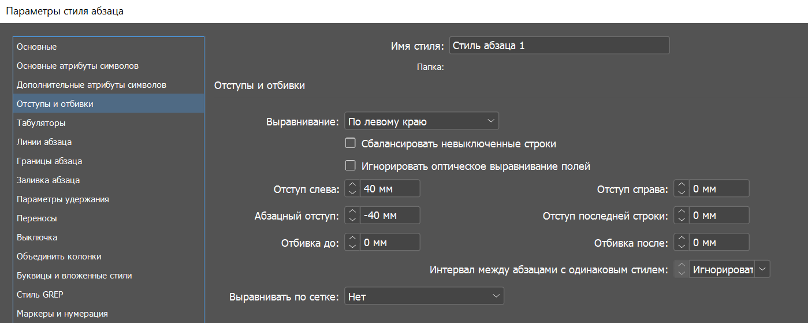Open the paragraph spacing 'Игнорировать' dropdown

(x=763, y=269)
